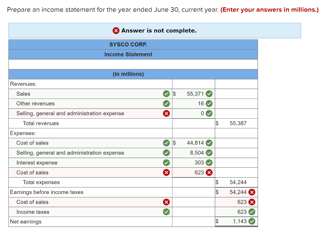The height and width of the screenshot is (248, 321).
Task: Open the Income taxes label cell
Action: [90, 212]
